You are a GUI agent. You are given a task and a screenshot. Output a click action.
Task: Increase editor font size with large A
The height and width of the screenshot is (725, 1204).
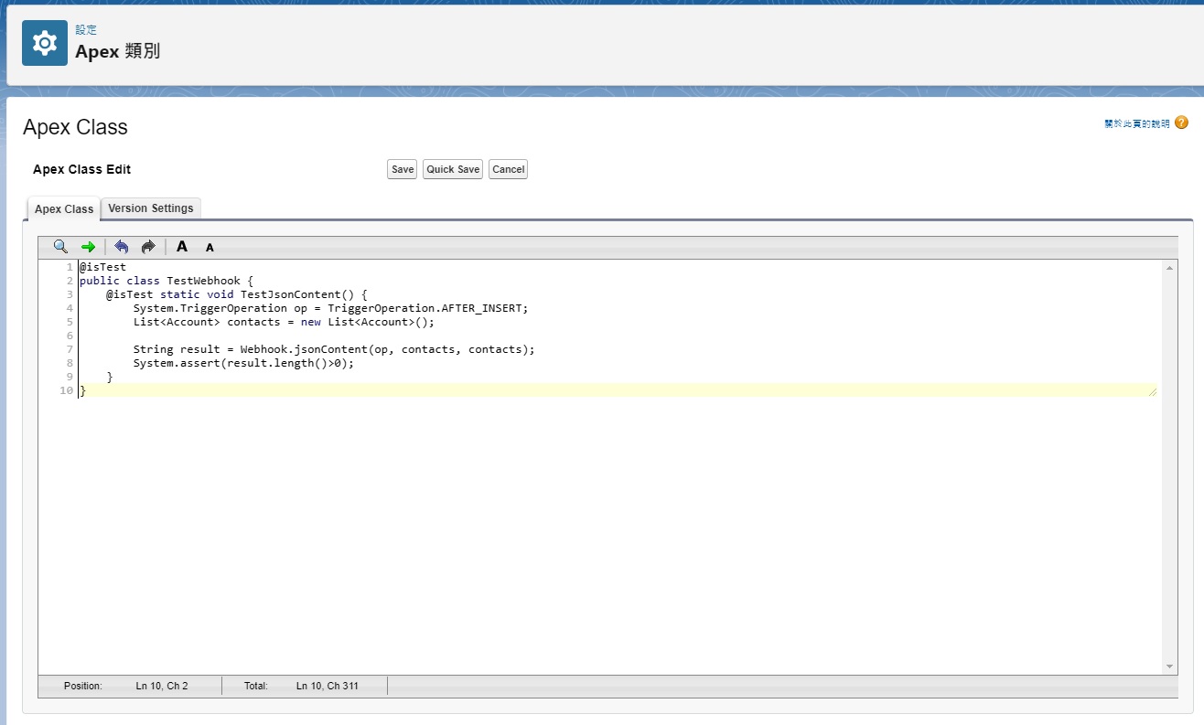(182, 247)
